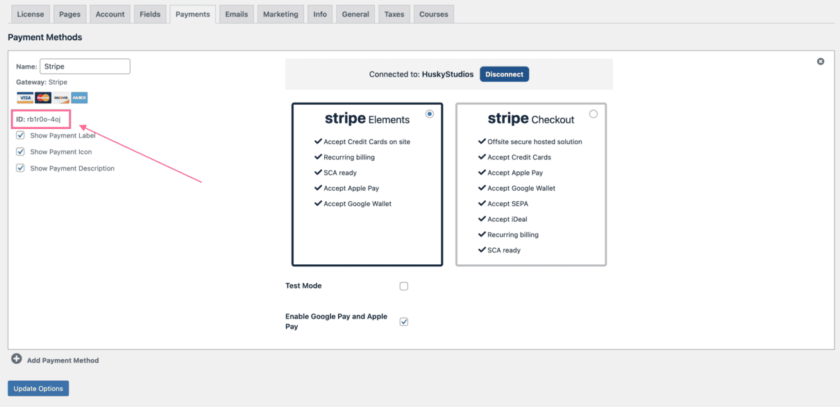Viewport: 840px width, 407px height.
Task: Click the Amex card icon
Action: pyautogui.click(x=79, y=98)
